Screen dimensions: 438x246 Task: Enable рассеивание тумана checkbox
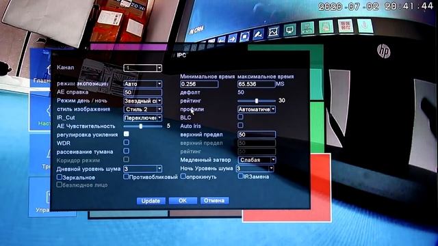click(126, 151)
